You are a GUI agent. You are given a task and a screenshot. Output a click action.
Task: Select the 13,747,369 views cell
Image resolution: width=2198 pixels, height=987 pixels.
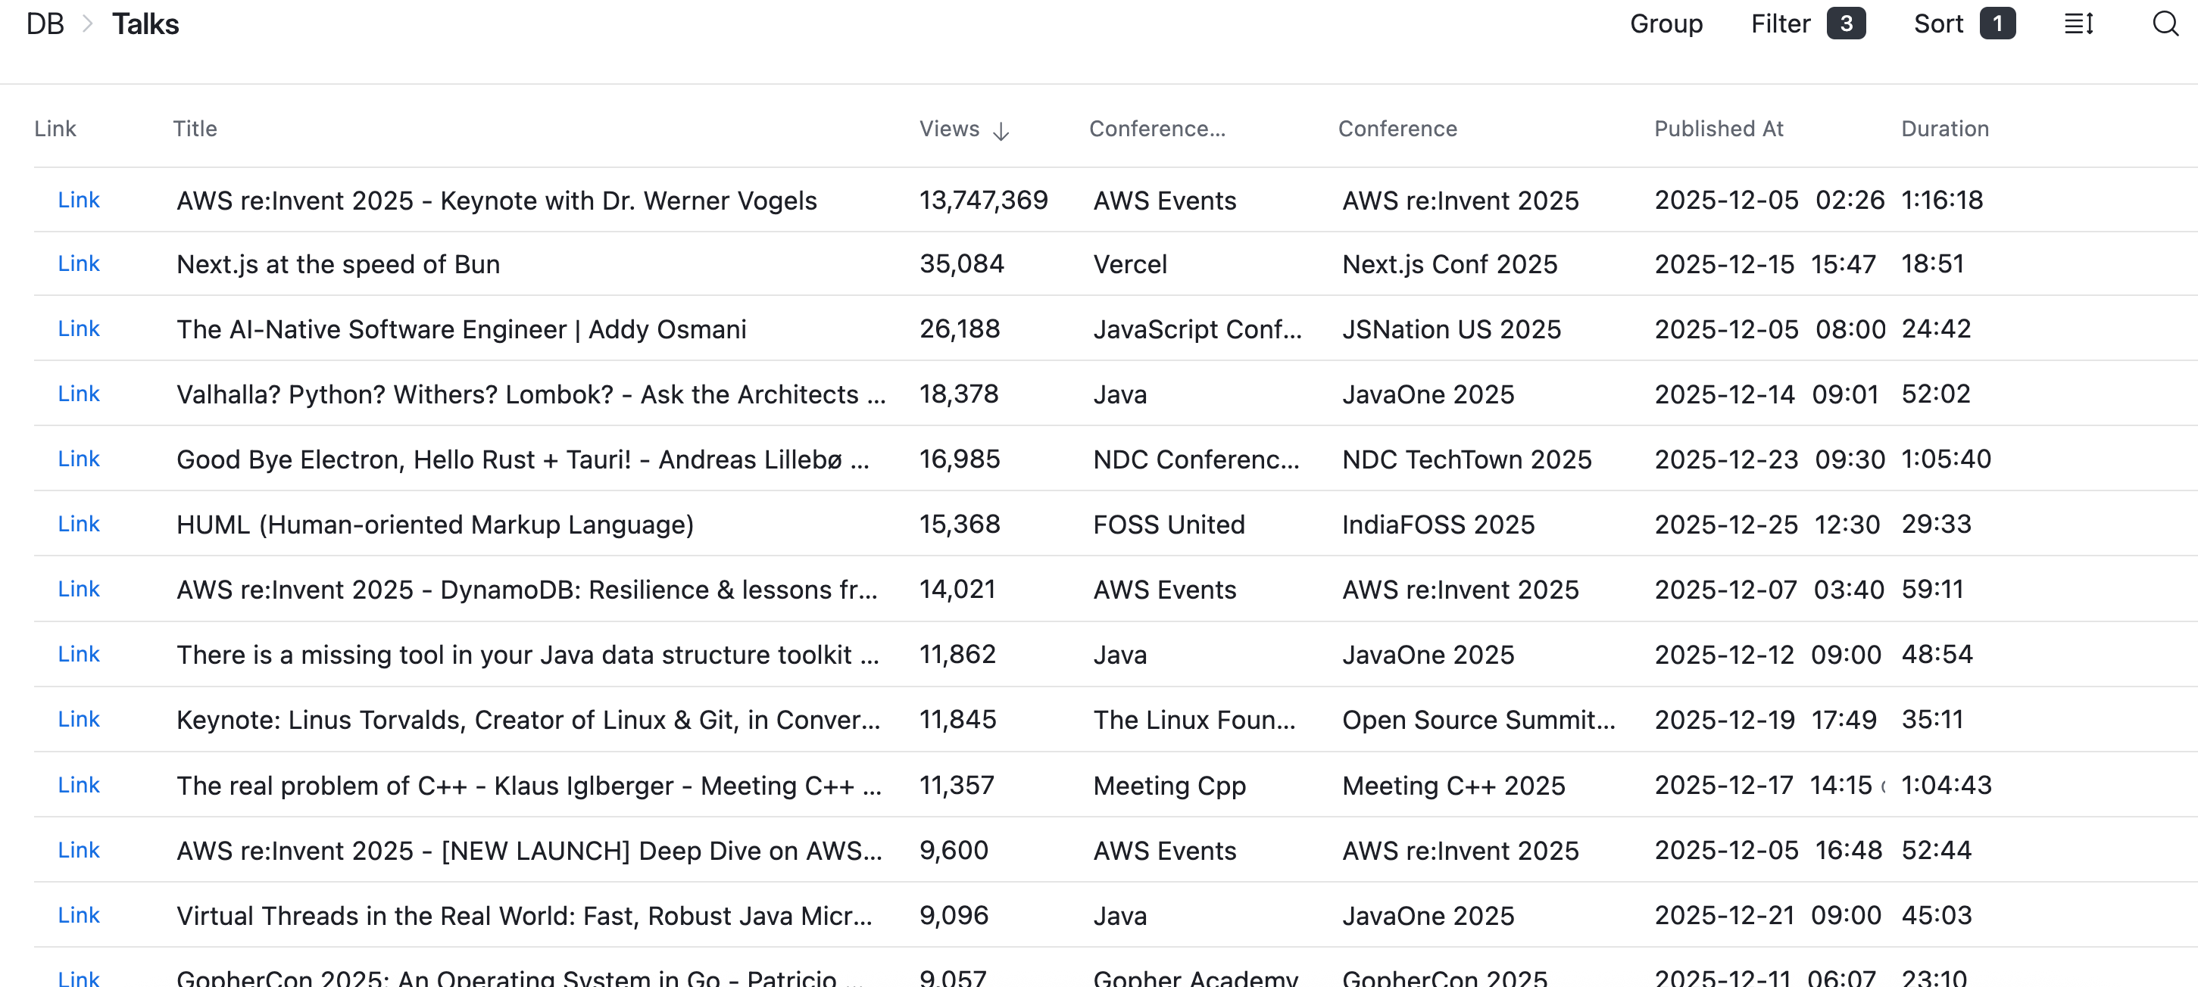coord(983,200)
